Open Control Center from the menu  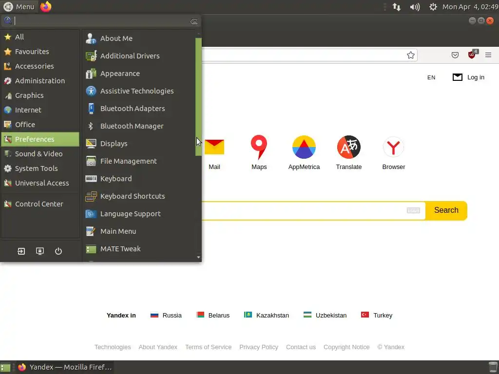pyautogui.click(x=40, y=204)
